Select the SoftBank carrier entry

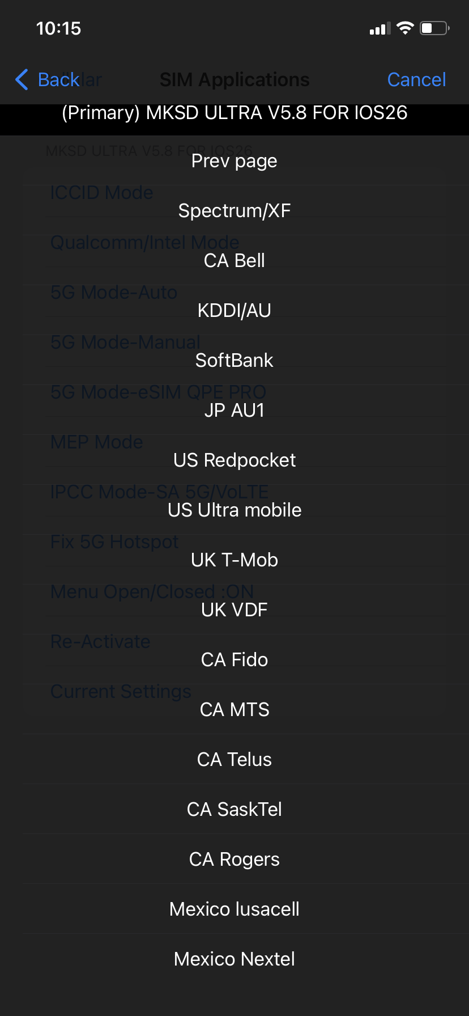click(234, 360)
